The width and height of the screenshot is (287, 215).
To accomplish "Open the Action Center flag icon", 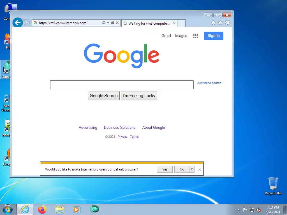I will click(245, 209).
